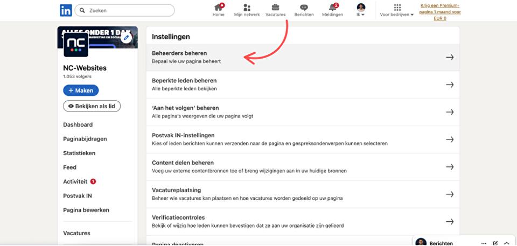This screenshot has height=246, width=517.
Task: Open Mijn netwerk icon
Action: click(247, 8)
